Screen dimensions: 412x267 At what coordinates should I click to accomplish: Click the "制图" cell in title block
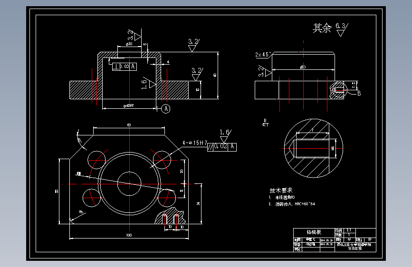297,239
